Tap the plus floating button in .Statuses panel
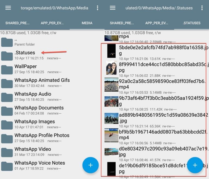Screen dimensions: 209x179 pos(195,165)
